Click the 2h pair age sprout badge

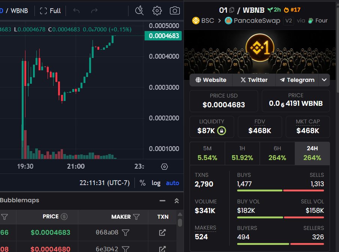tap(274, 10)
